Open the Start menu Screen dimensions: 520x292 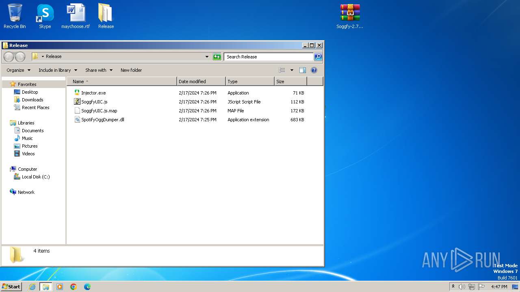tap(11, 287)
